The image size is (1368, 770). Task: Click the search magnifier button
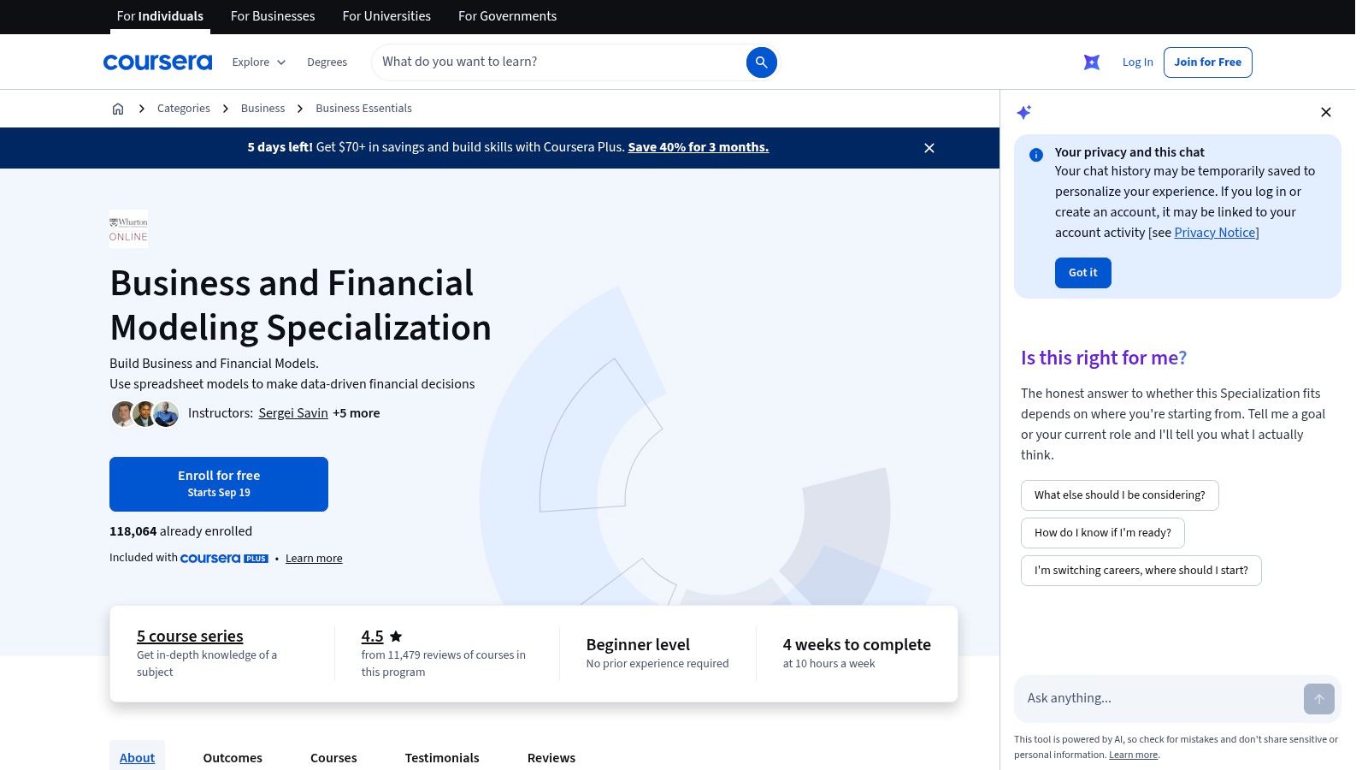[761, 62]
